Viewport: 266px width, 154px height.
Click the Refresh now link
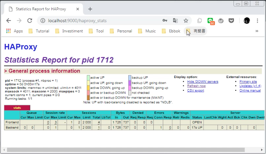[x=197, y=86]
